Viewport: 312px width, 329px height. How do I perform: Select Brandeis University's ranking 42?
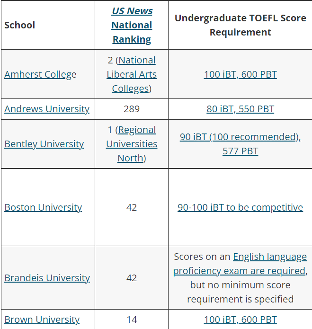tap(132, 278)
